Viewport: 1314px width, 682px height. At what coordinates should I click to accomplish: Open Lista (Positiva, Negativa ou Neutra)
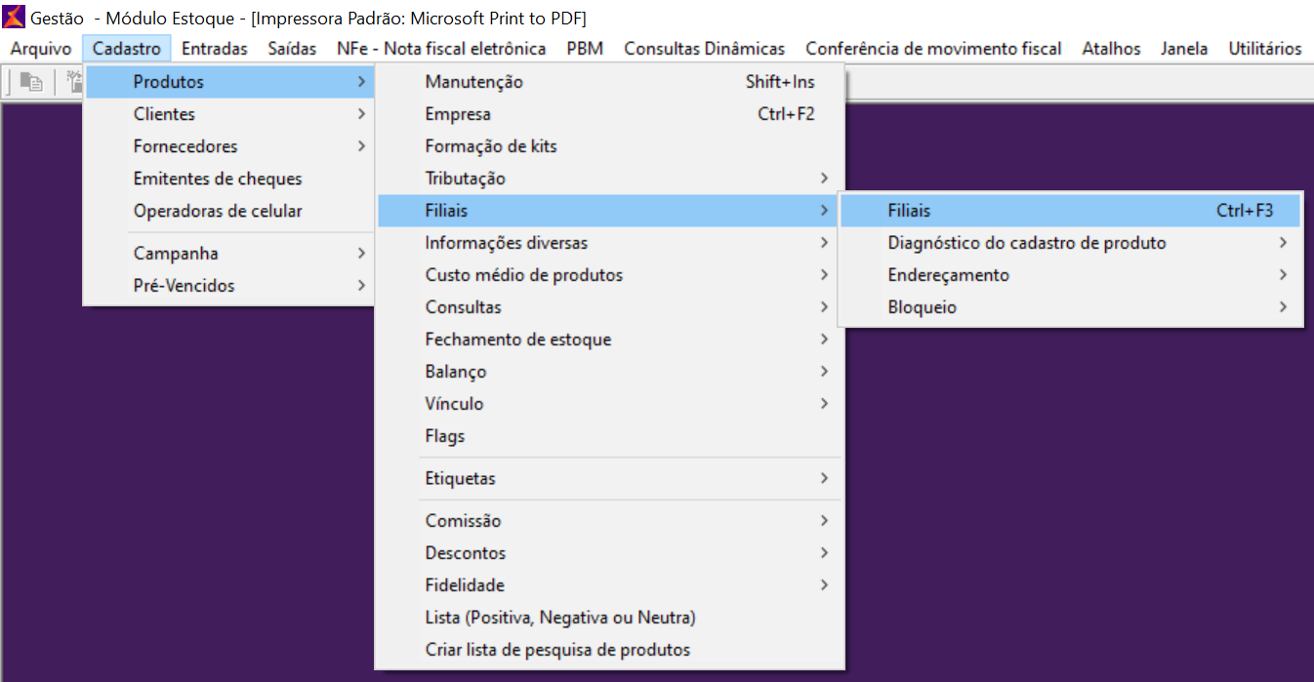(x=560, y=618)
